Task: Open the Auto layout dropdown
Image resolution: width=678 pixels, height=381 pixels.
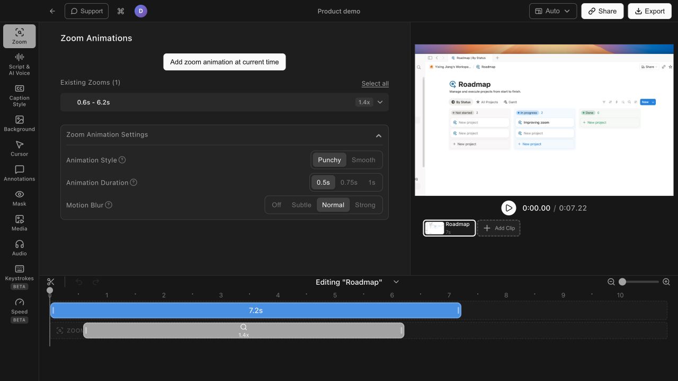Action: pos(552,11)
